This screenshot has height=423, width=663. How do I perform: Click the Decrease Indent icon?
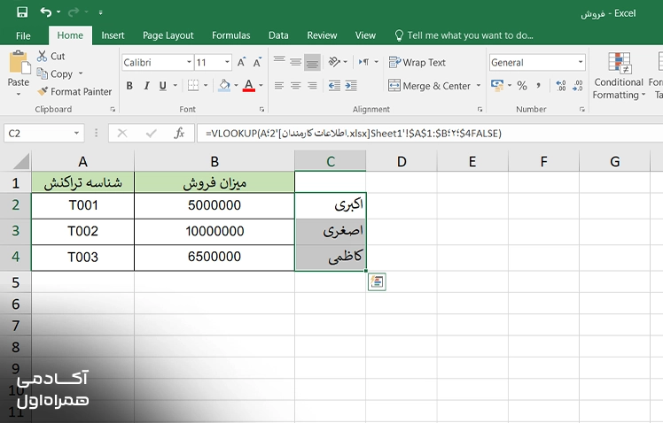point(334,86)
